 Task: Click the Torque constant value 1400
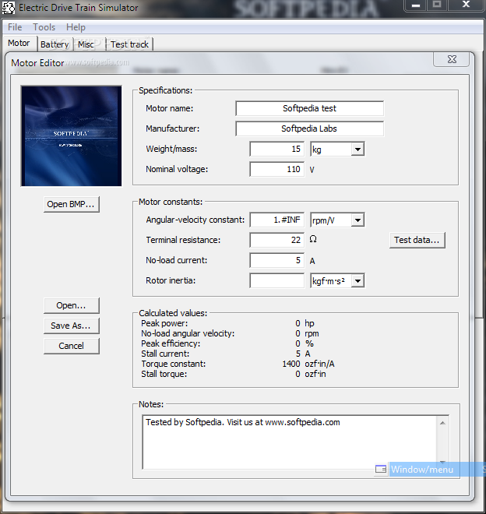(291, 364)
